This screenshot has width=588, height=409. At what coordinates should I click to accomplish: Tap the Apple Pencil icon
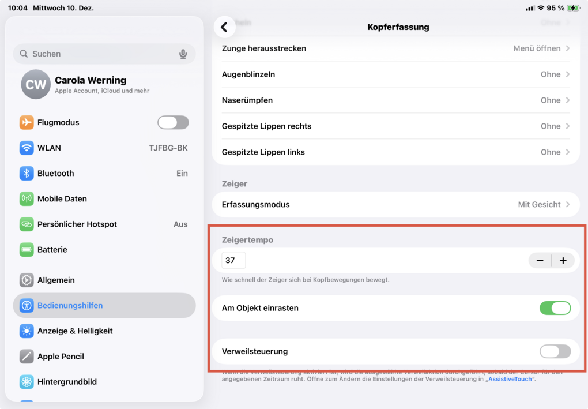(27, 357)
